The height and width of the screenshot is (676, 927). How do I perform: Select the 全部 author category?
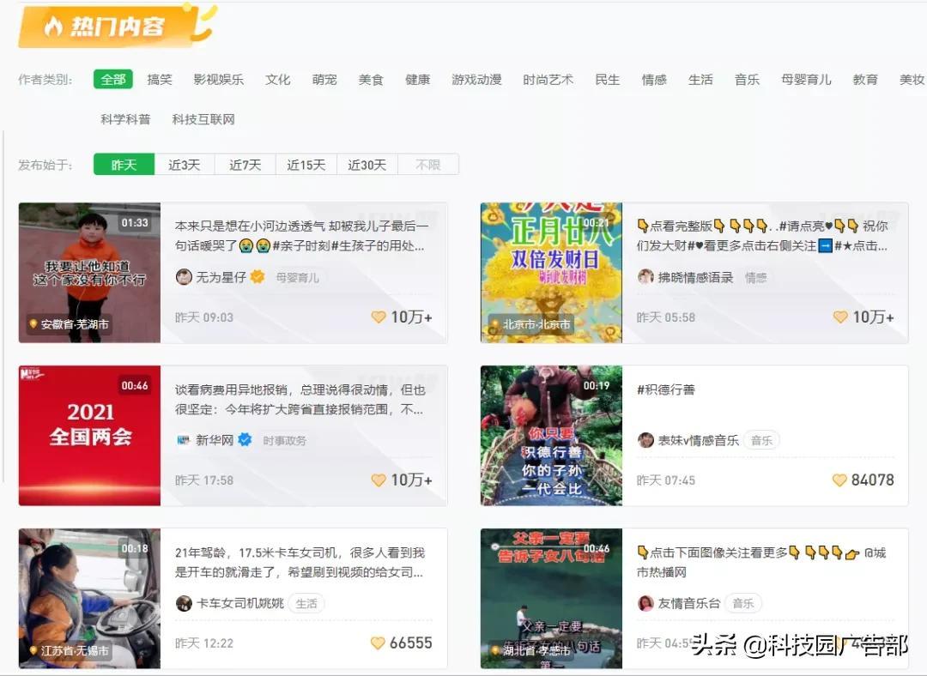point(113,79)
